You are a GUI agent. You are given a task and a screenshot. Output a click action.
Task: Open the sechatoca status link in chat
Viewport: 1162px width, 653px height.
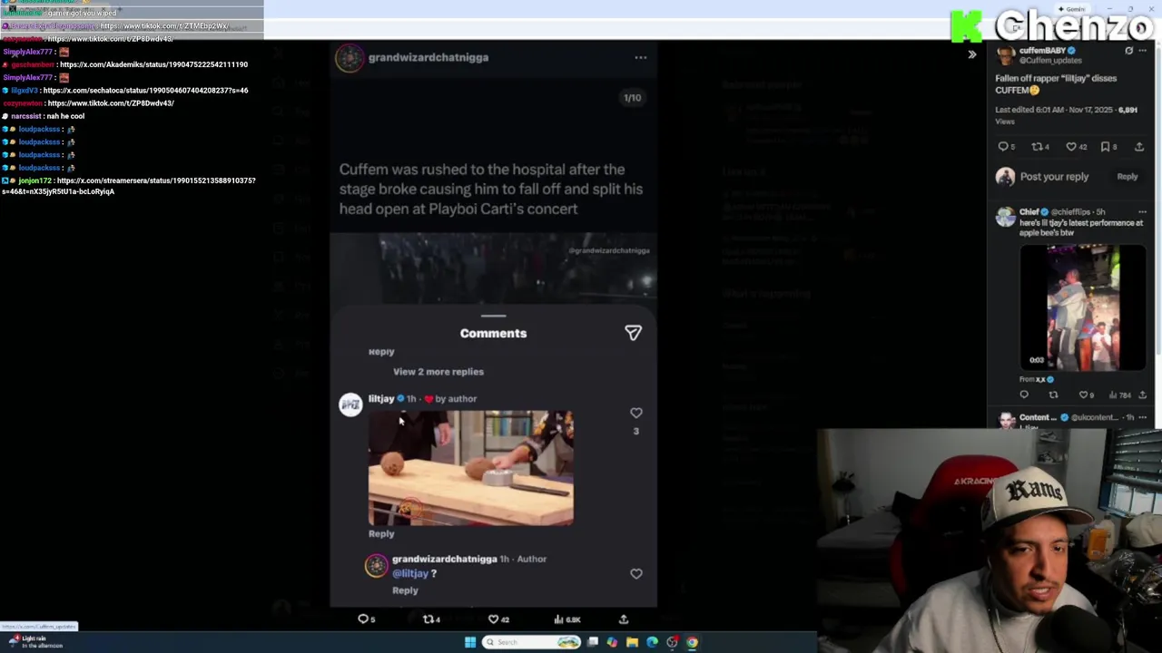[145, 91]
